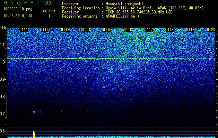Click the 0.8 frequency axis label
The image size is (218, 138).
[3, 97]
